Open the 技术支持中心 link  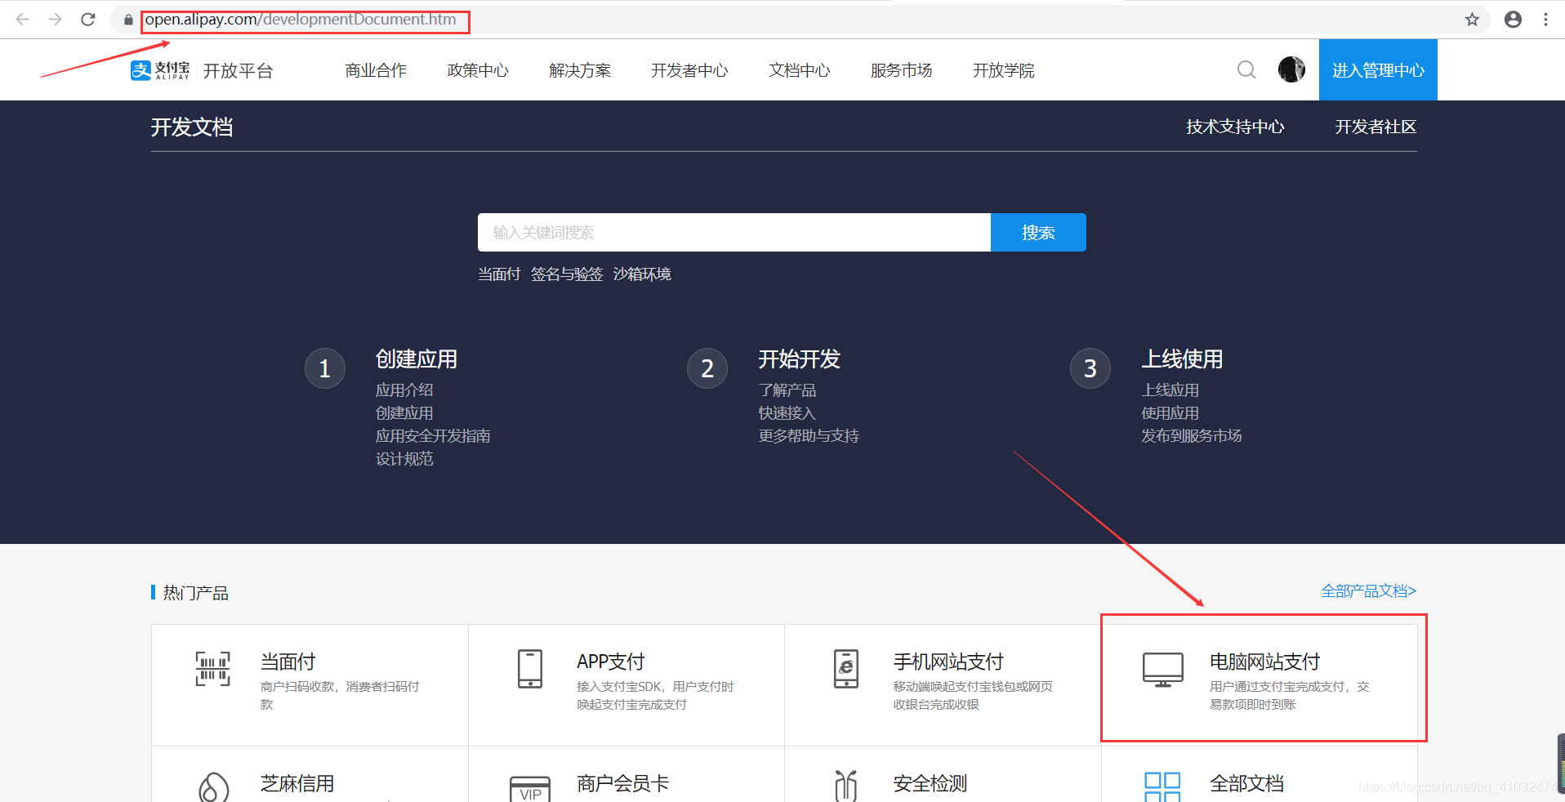tap(1235, 127)
